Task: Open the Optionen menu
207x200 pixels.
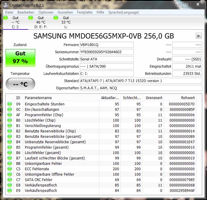Action: tap(46, 12)
